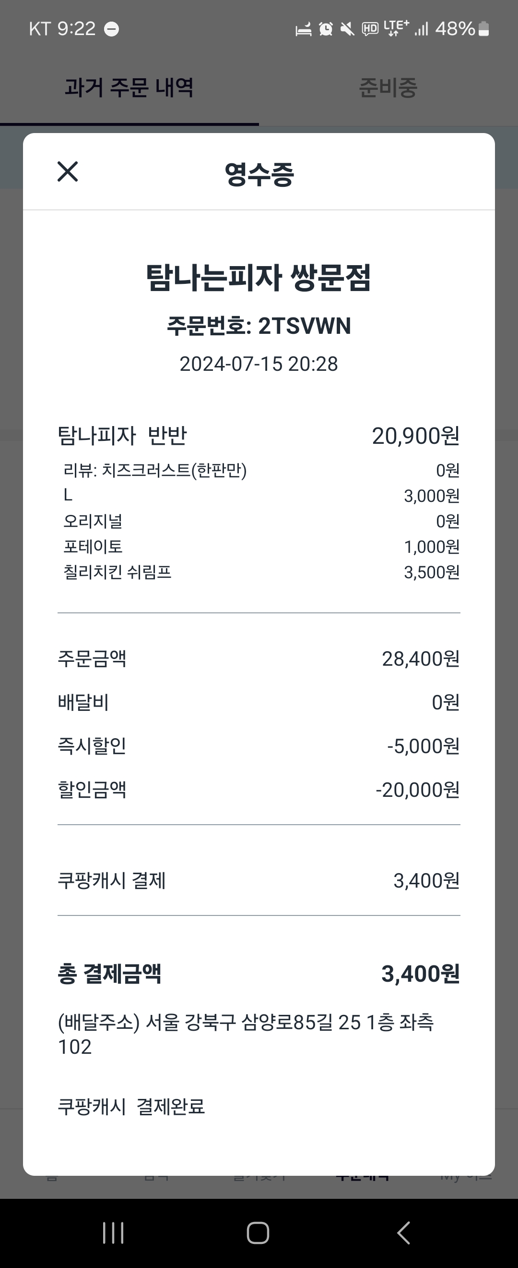Tap the battery status icon

[483, 29]
